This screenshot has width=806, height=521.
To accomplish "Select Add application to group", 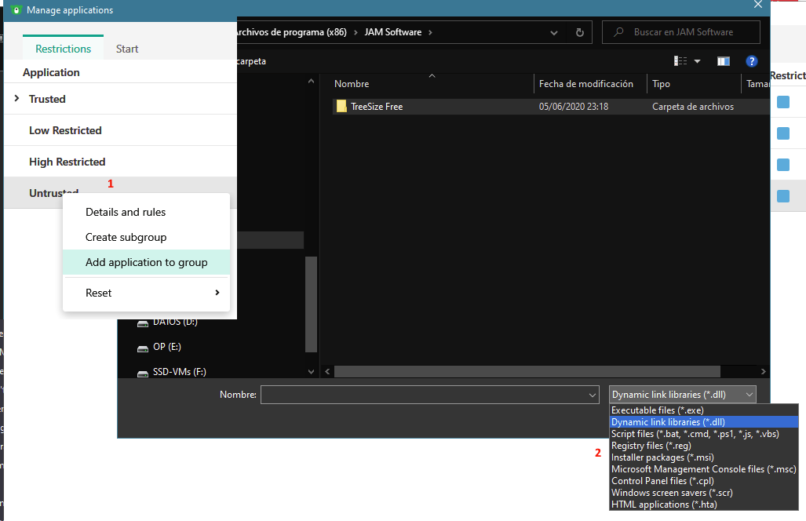I will [x=146, y=262].
